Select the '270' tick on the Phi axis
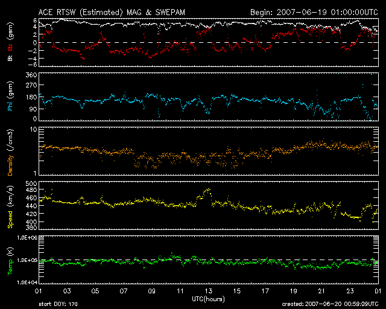The width and height of the screenshot is (386, 309). (x=31, y=85)
